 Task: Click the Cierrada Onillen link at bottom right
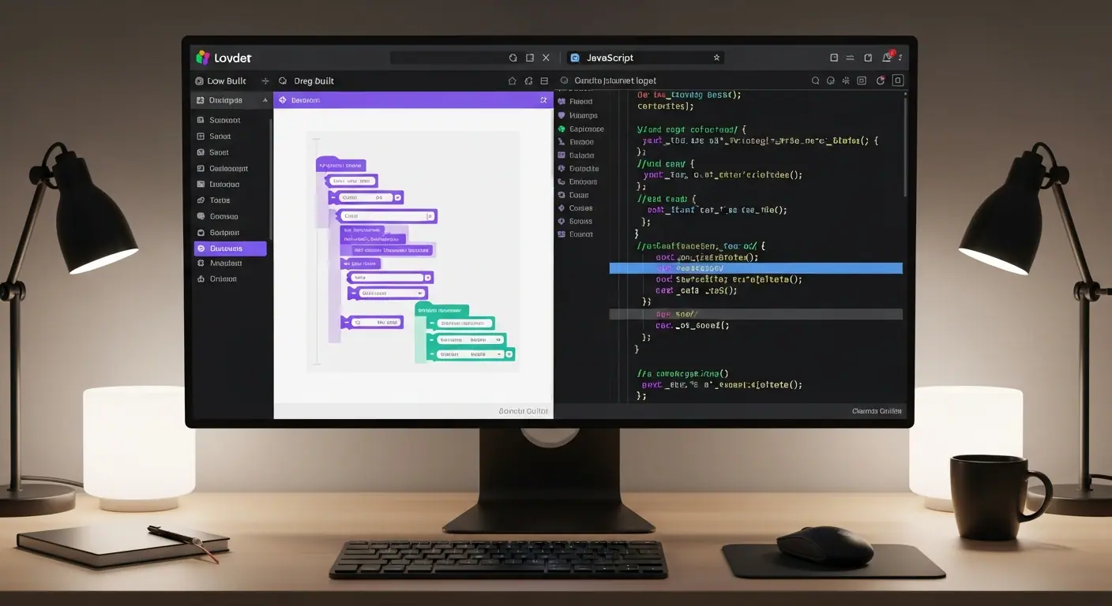tap(875, 410)
